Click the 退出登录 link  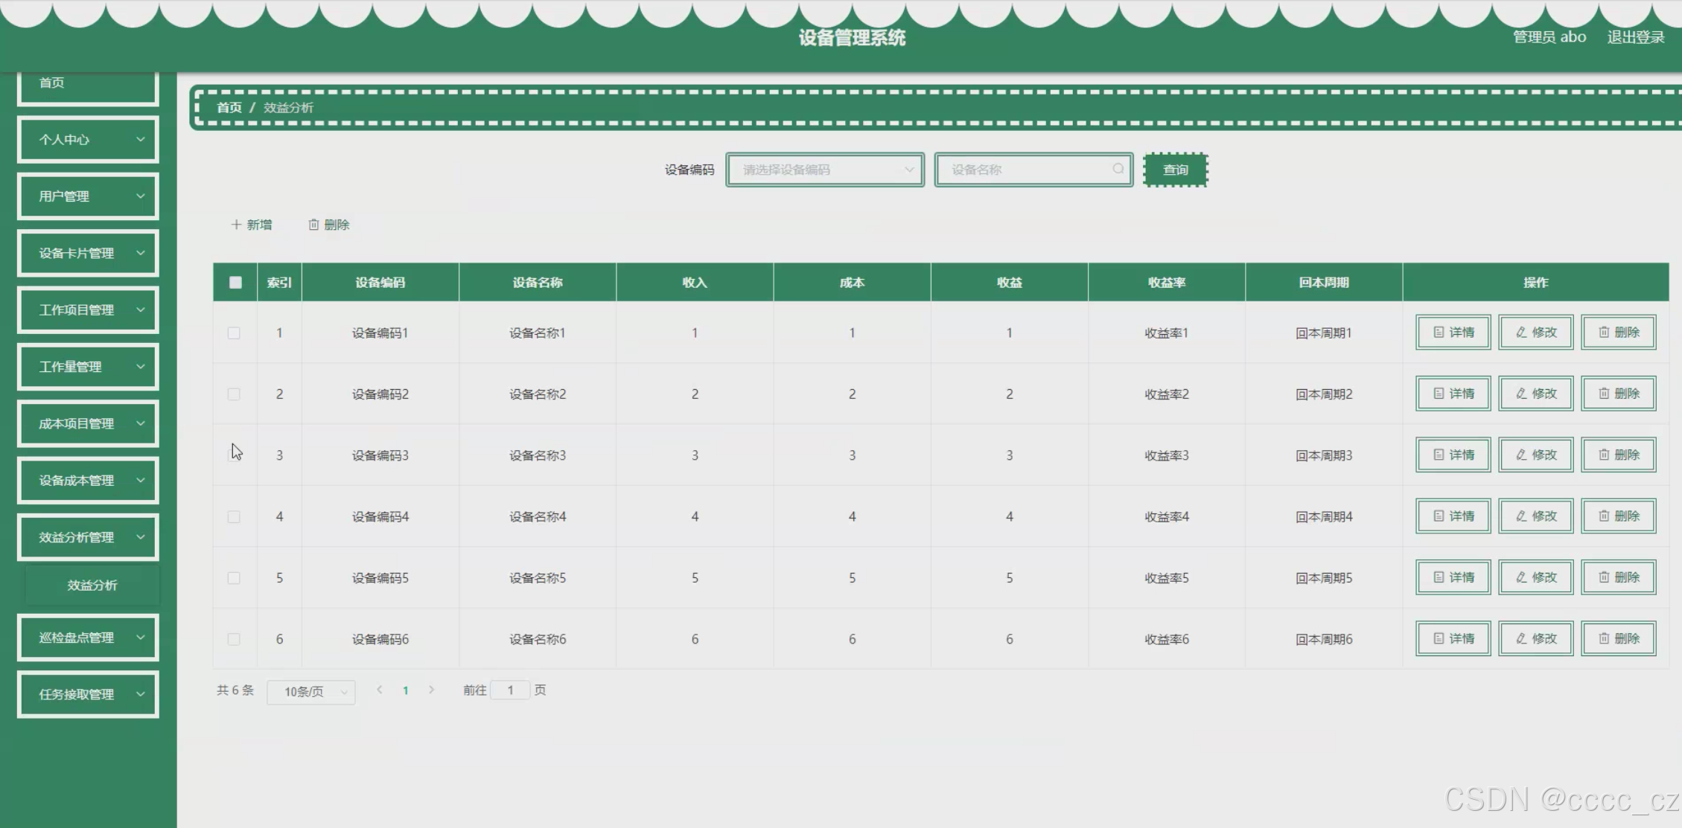point(1635,37)
